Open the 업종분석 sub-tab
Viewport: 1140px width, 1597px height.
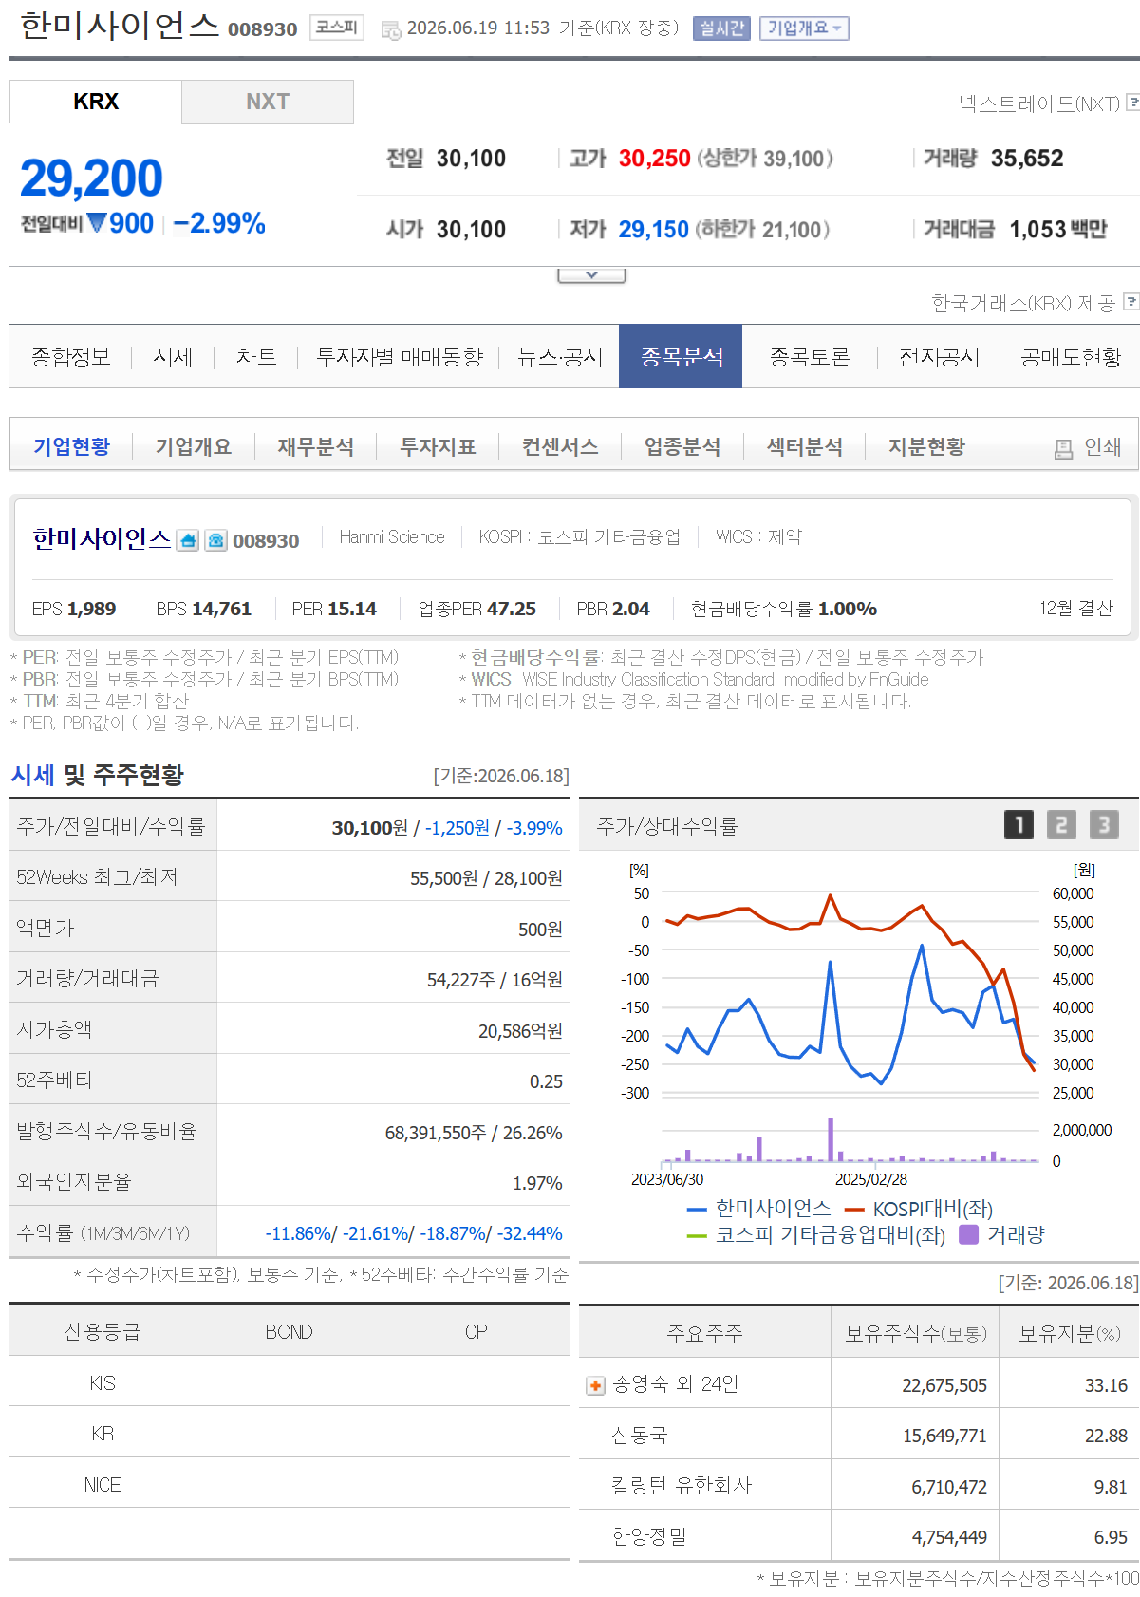point(682,446)
